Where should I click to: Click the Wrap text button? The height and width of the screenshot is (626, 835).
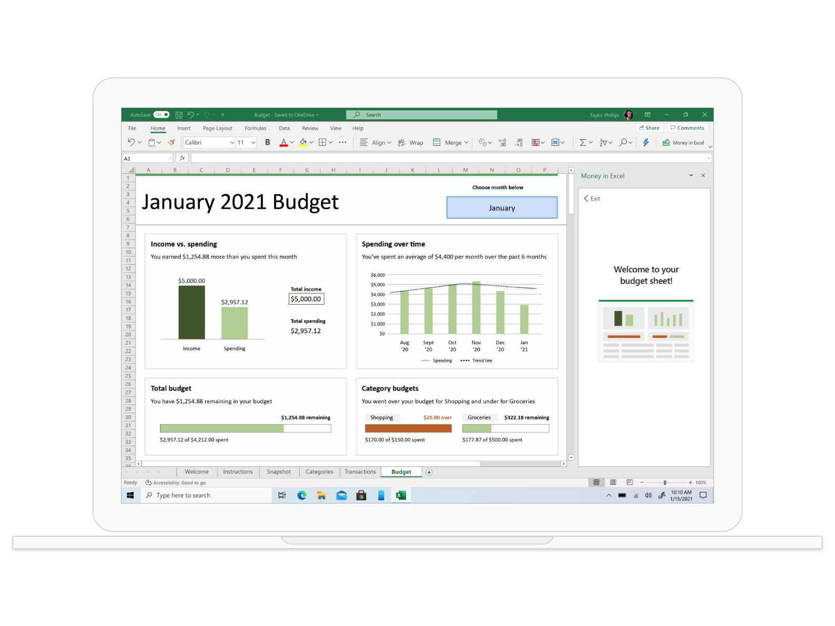(410, 142)
